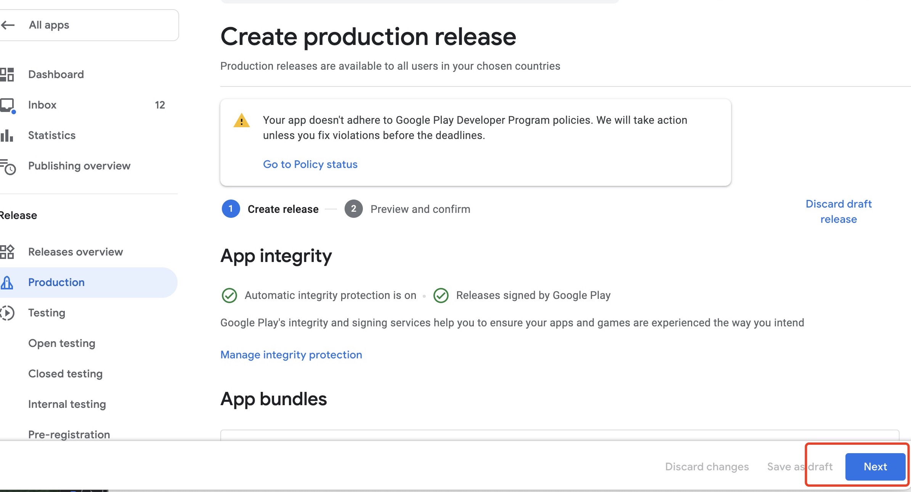Click the Release section label in sidebar
The height and width of the screenshot is (492, 911).
(x=18, y=215)
